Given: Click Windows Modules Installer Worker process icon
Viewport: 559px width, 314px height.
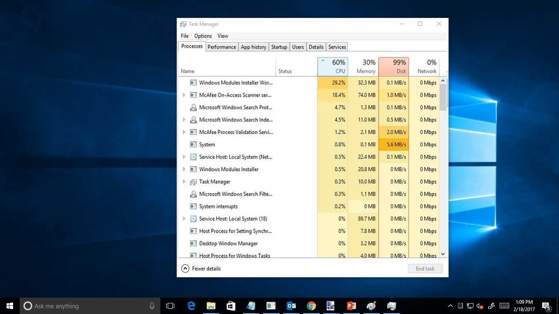Looking at the screenshot, I should tap(194, 83).
